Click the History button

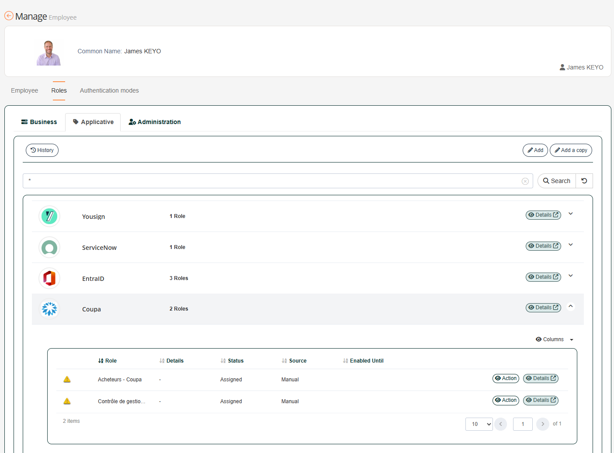42,150
